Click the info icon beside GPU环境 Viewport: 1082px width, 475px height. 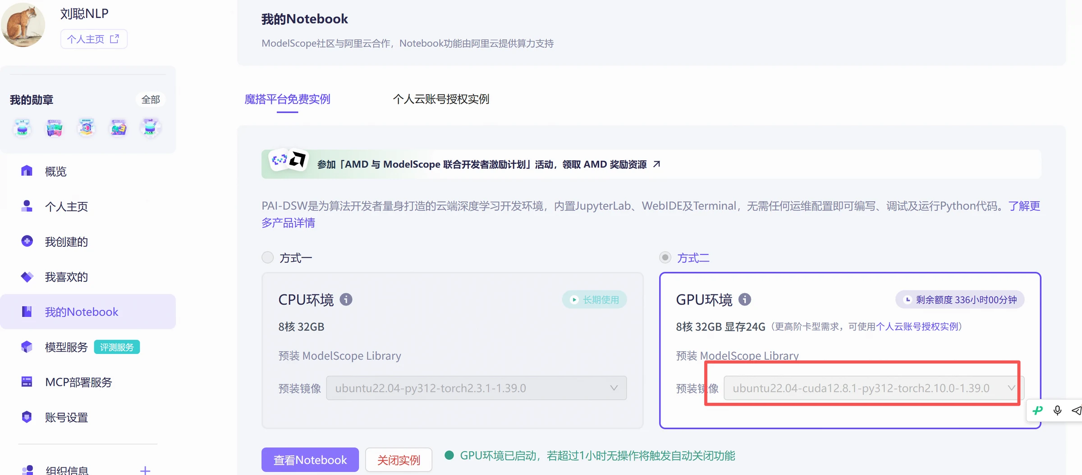click(x=744, y=299)
